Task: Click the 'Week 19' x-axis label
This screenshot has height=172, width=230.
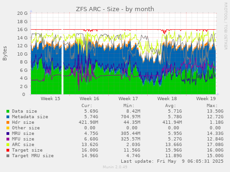Action: tap(206, 99)
